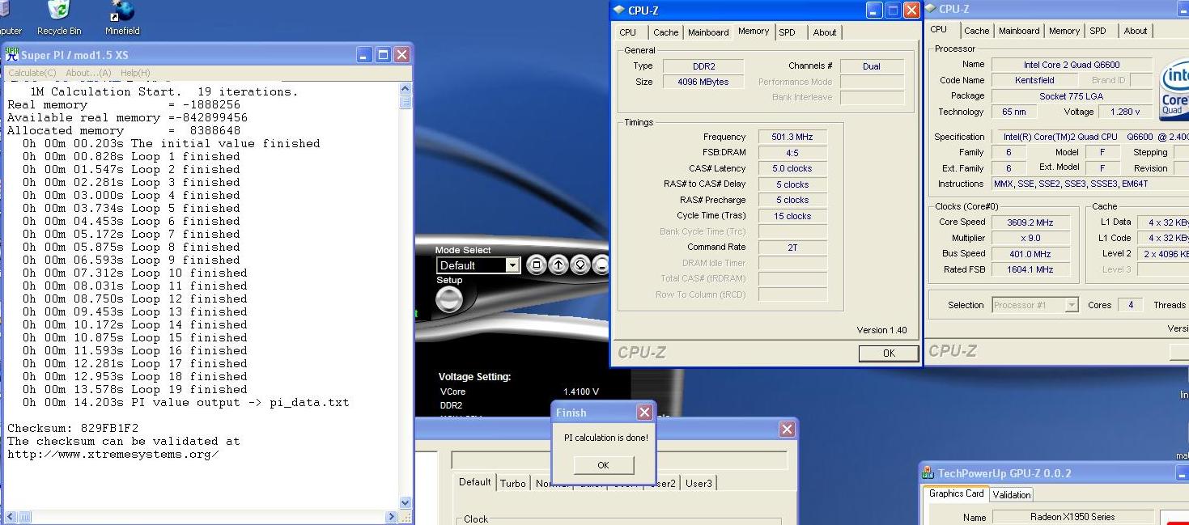Click the square icon next to Mode Select
The image size is (1189, 525).
point(536,265)
